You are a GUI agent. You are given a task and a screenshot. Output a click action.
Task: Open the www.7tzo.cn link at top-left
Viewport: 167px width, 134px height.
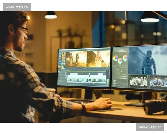(x=17, y=7)
